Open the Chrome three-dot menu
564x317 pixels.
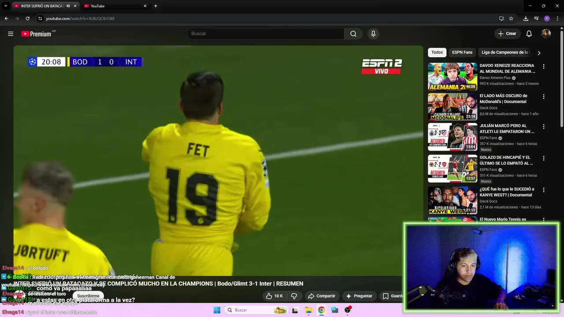click(557, 18)
